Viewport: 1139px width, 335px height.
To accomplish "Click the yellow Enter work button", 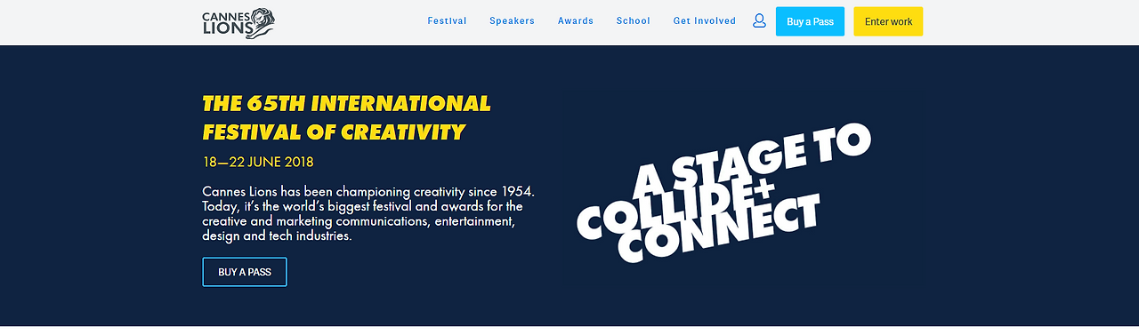I will 888,21.
